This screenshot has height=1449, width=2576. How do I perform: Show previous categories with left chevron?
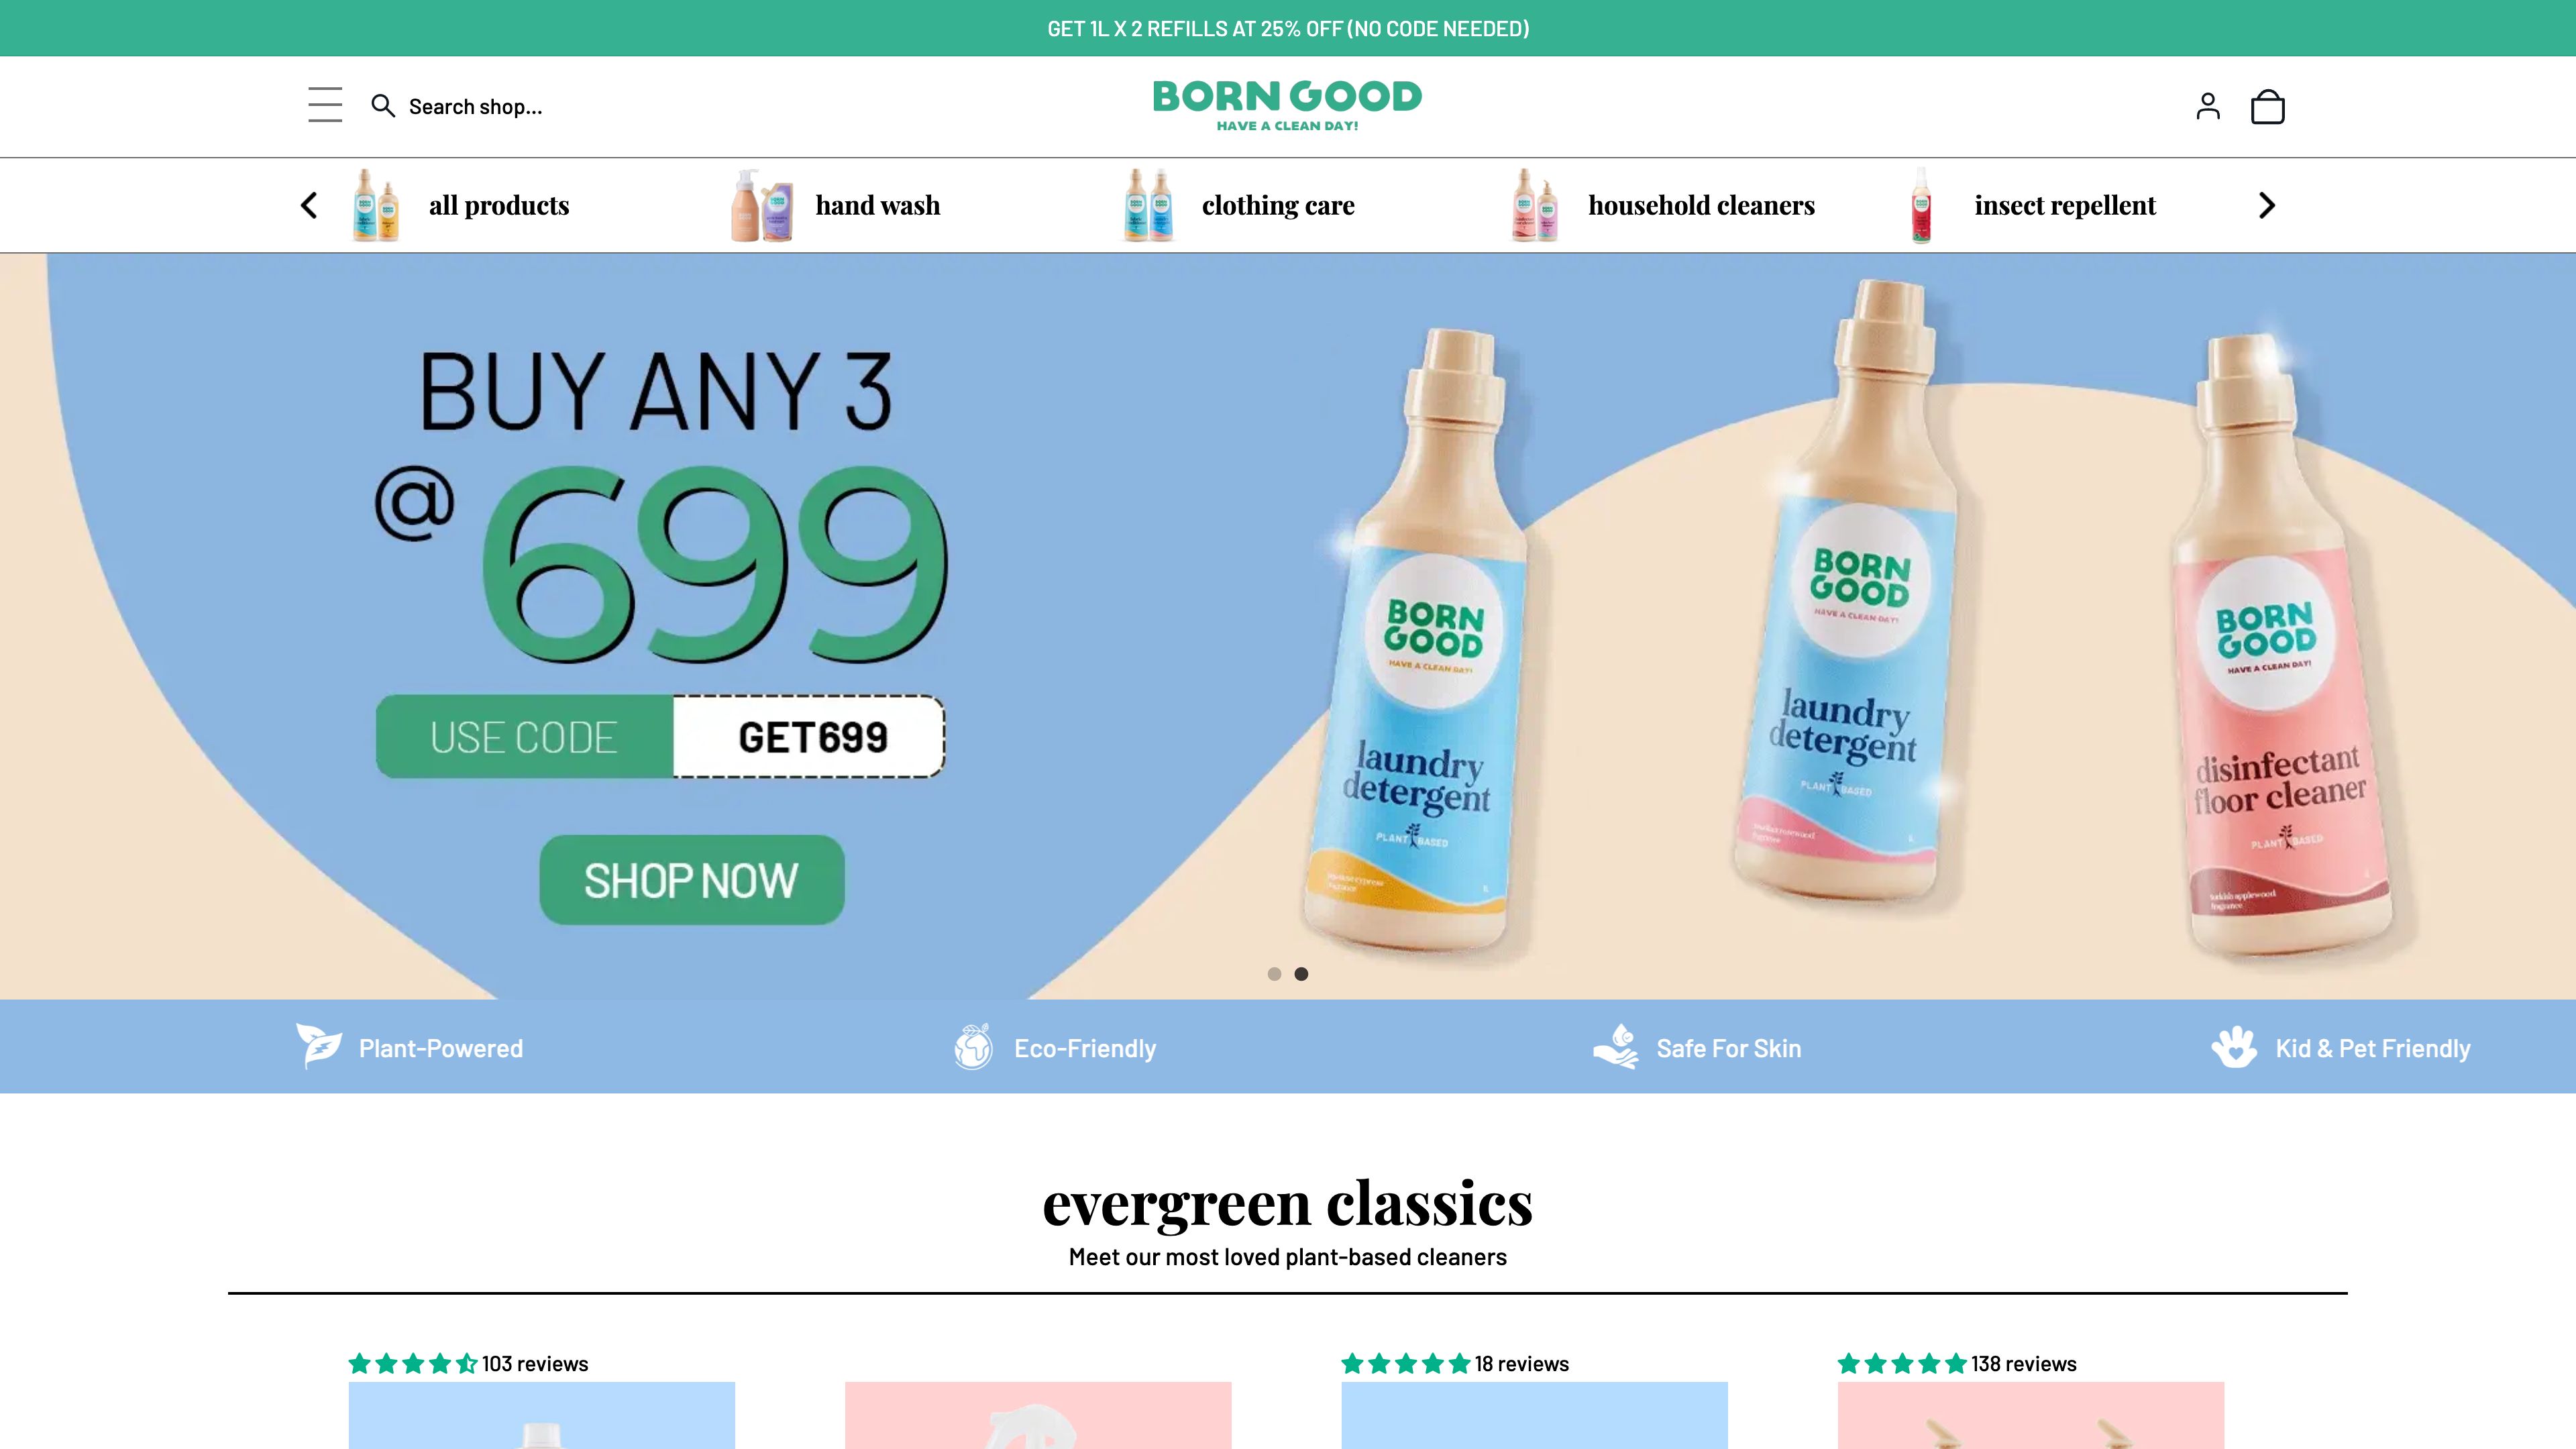click(309, 205)
